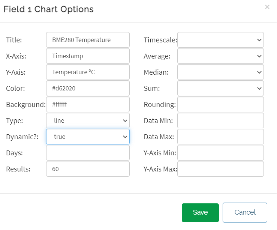The image size is (277, 230).
Task: Click the Data Min input field
Action: click(x=220, y=120)
